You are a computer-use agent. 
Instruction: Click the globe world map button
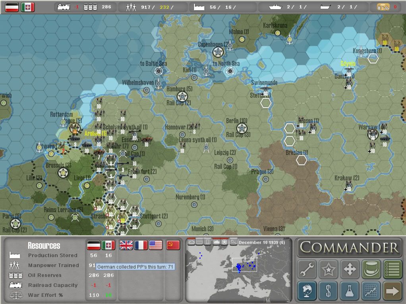[x=307, y=291]
